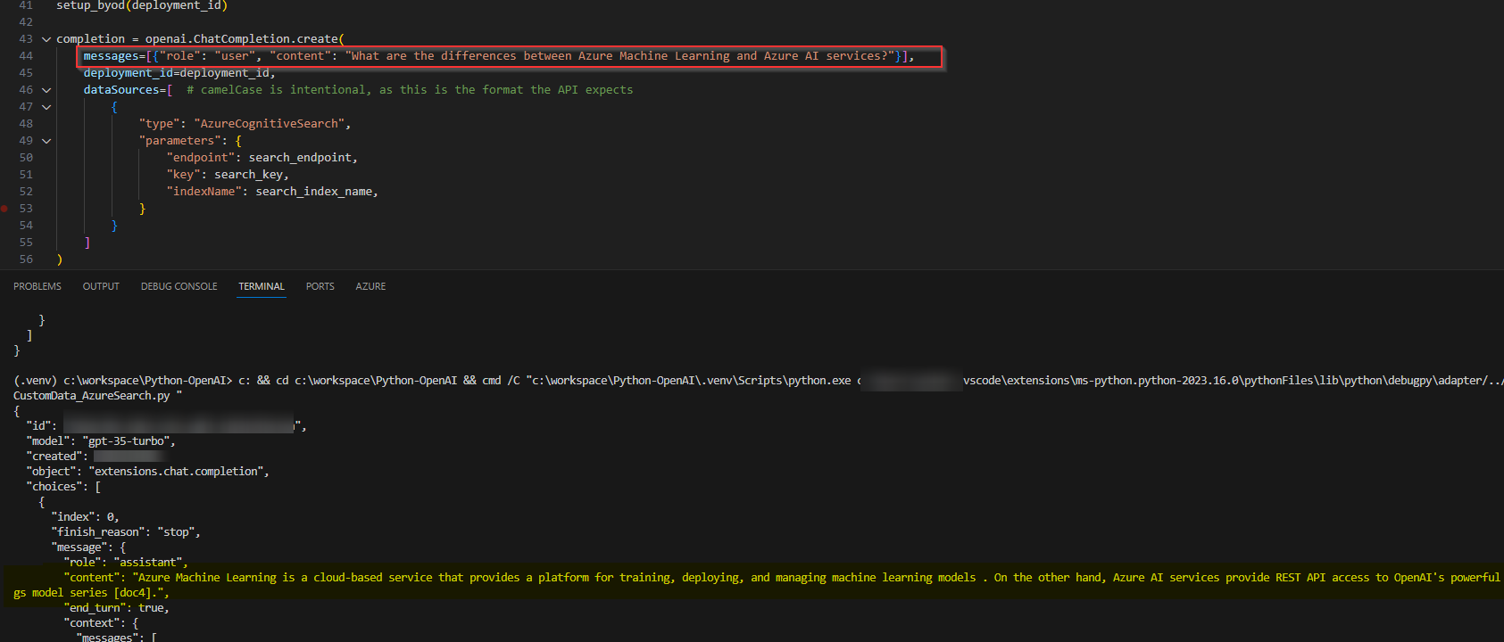Collapse the parameters fold at line 49
Screen dimensions: 1504x642
46,141
